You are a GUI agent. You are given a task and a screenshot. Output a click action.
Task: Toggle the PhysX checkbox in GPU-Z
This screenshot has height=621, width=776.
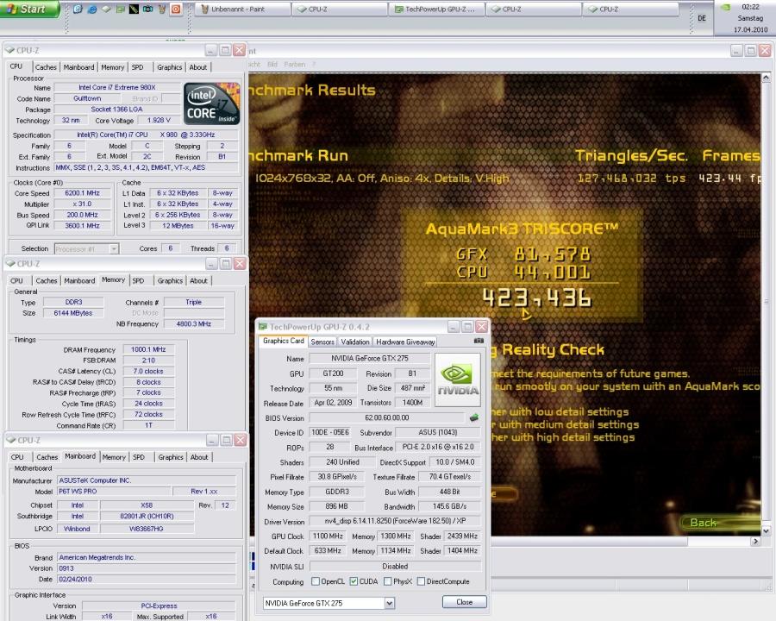387,581
